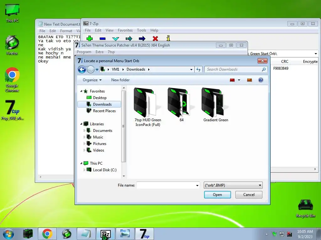The image size is (321, 240).
Task: Switch to 7-Zip taskbar button
Action: 106,234
